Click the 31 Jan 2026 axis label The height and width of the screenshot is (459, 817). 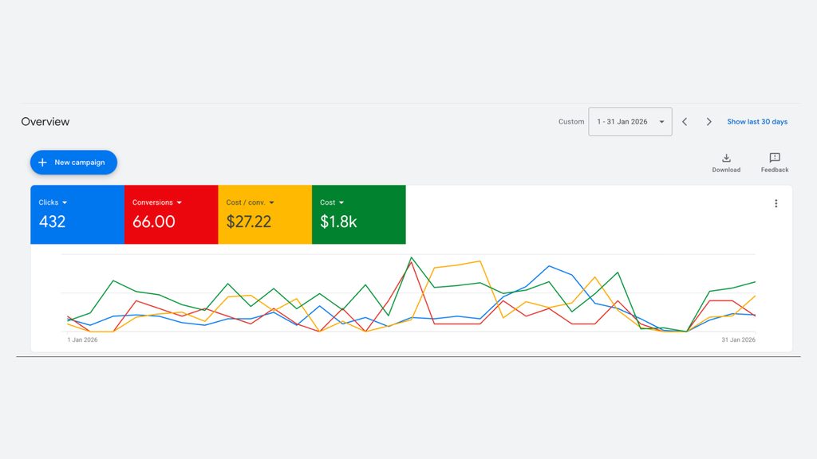[x=738, y=339]
